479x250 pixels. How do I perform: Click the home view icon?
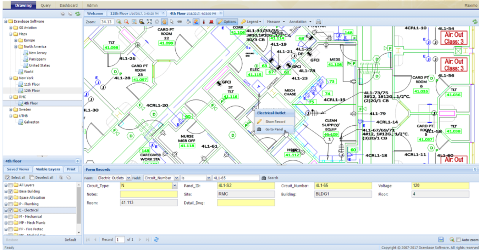point(157,22)
